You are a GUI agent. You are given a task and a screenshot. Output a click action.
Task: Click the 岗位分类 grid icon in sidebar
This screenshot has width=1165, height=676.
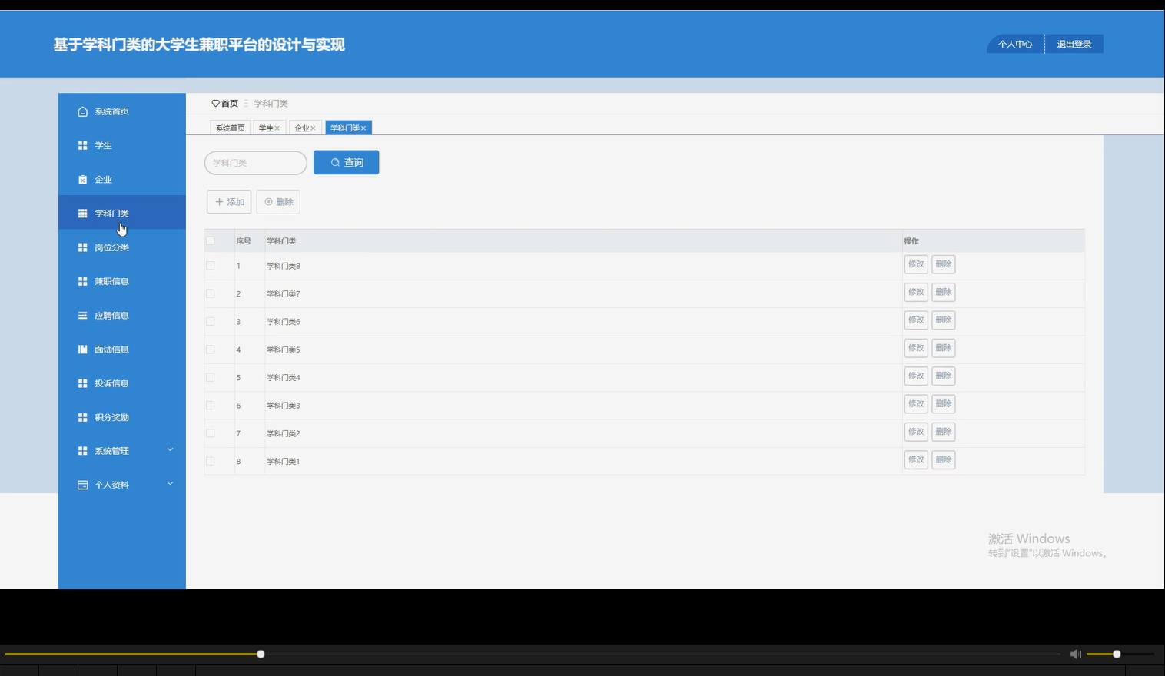82,247
